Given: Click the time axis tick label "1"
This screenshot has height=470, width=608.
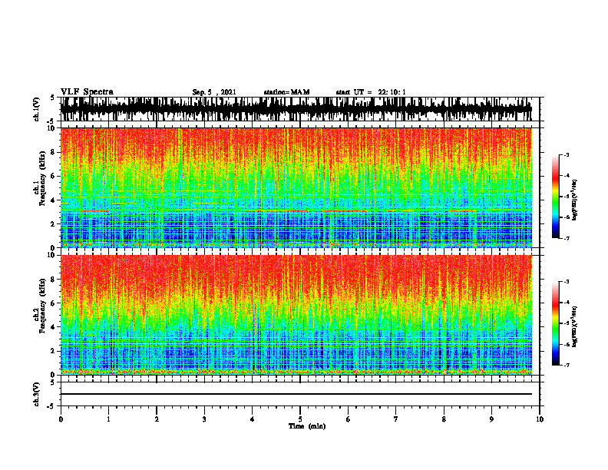Looking at the screenshot, I should [108, 419].
